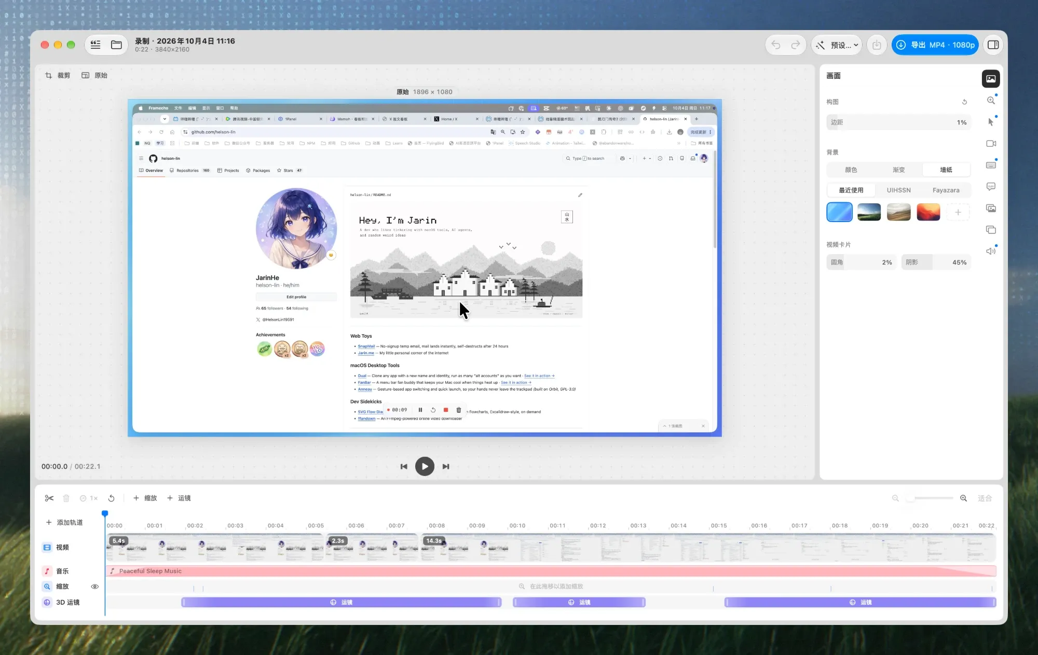Viewport: 1038px width, 655px height.
Task: Open the playback speed 1× selector
Action: click(x=89, y=498)
